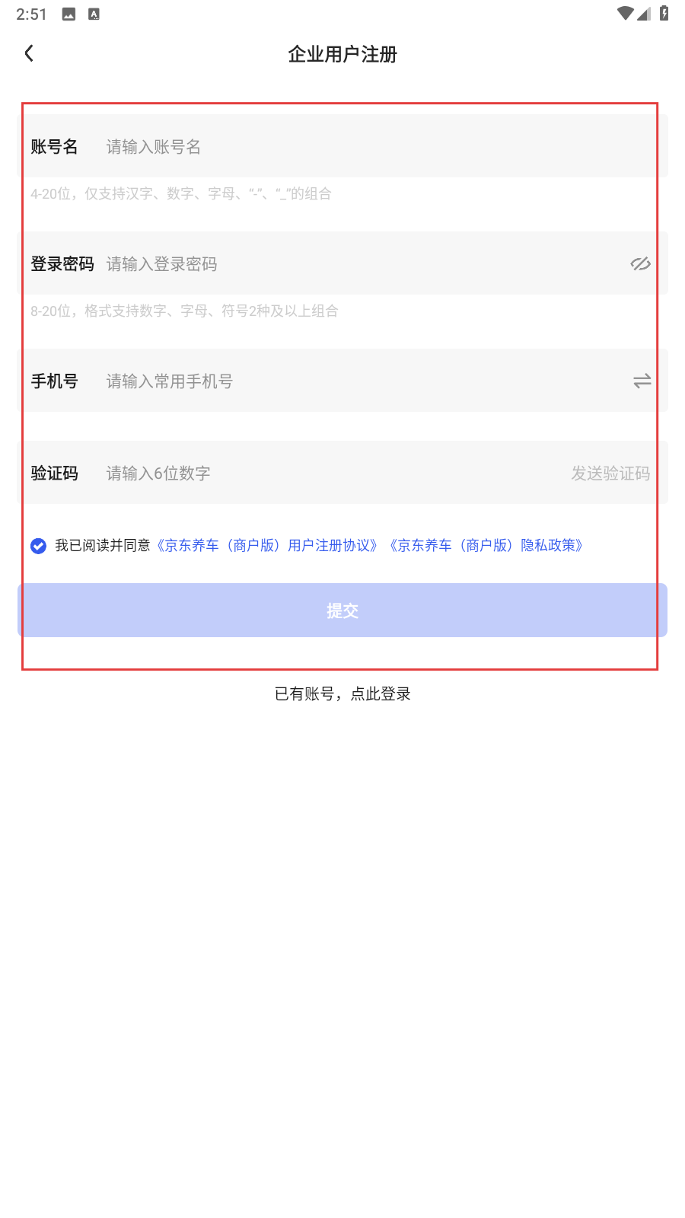Tap 已有账号，点此登录 link
685x1218 pixels.
pos(342,693)
